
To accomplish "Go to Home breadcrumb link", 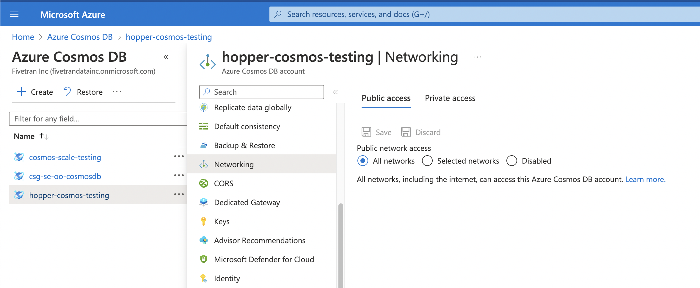I will pos(23,37).
